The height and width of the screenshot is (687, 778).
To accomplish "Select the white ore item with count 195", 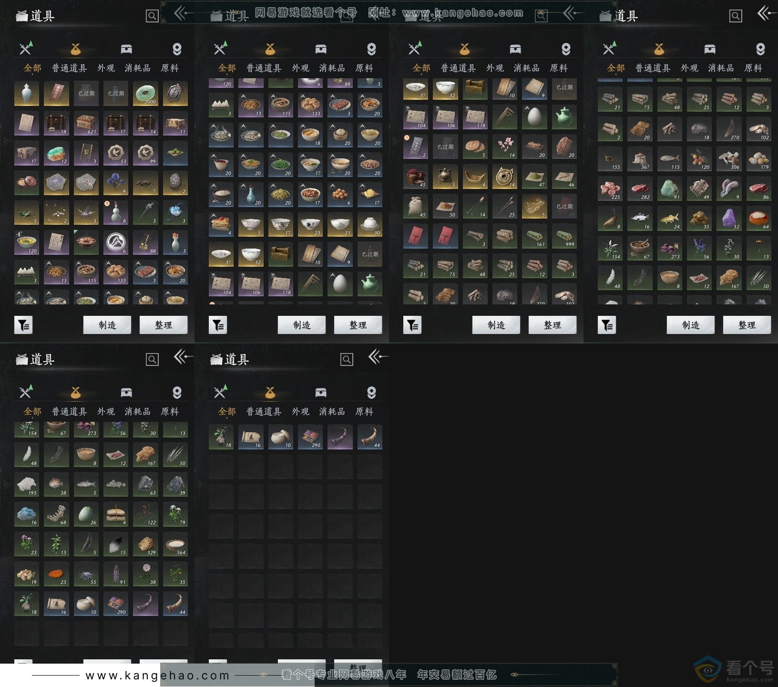I will [27, 485].
